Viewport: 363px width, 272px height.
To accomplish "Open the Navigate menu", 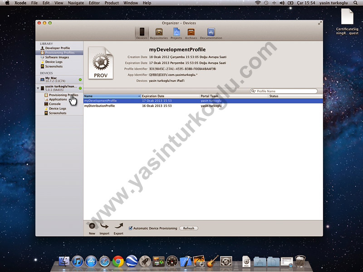I will [76, 3].
